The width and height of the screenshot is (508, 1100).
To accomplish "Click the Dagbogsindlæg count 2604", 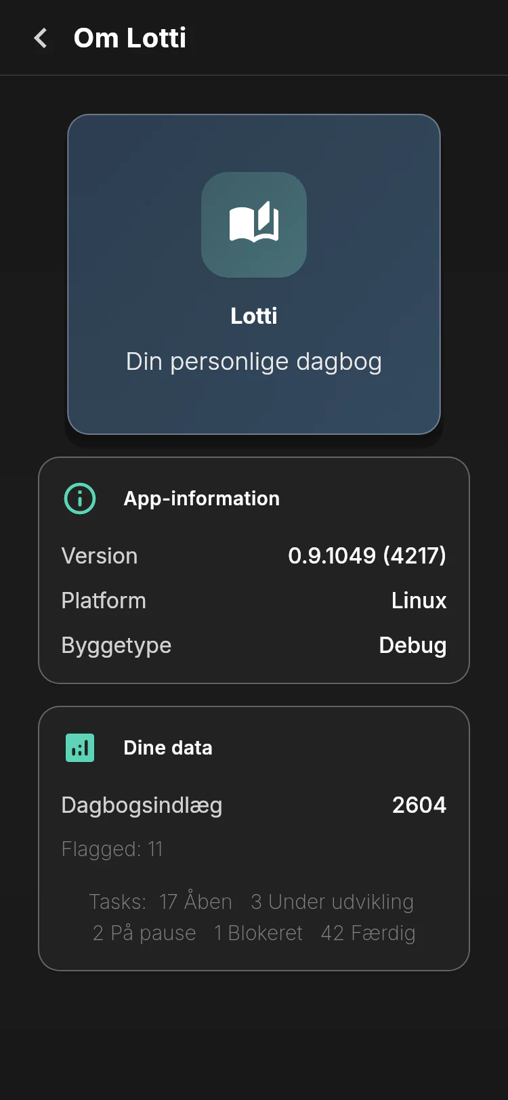I will click(x=419, y=805).
